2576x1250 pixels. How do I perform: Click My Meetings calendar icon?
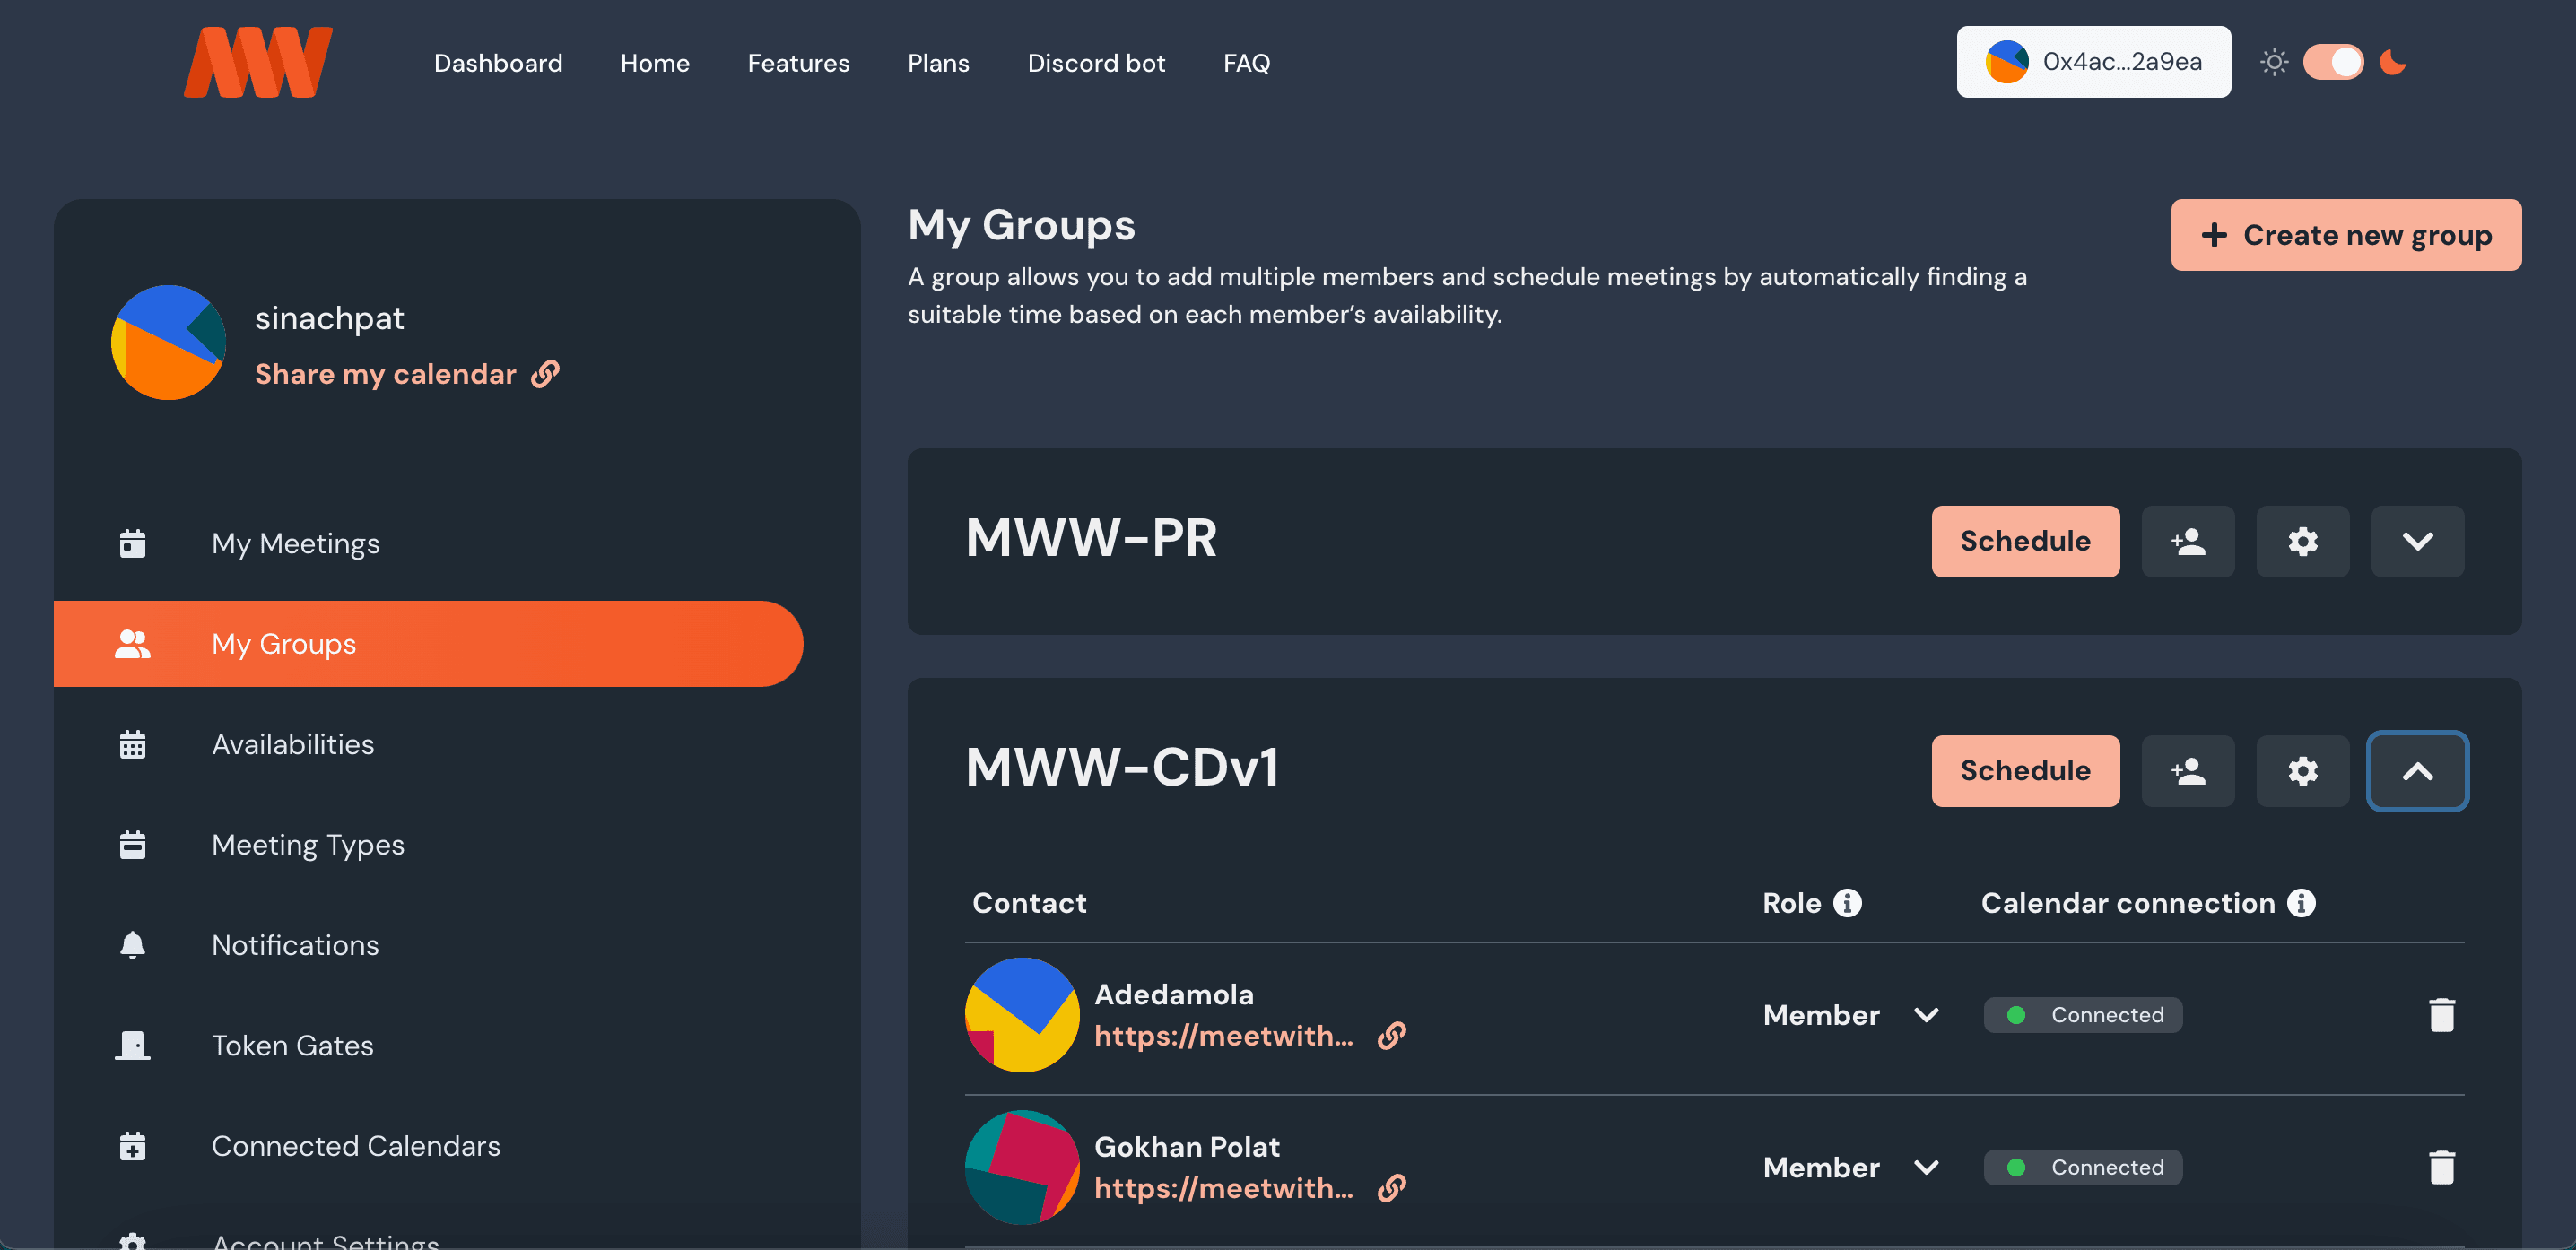132,543
